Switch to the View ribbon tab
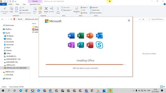Image resolution: width=166 pixels, height=93 pixels. tap(24, 4)
